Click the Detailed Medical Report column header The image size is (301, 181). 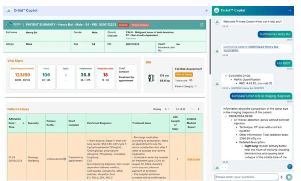click(194, 123)
